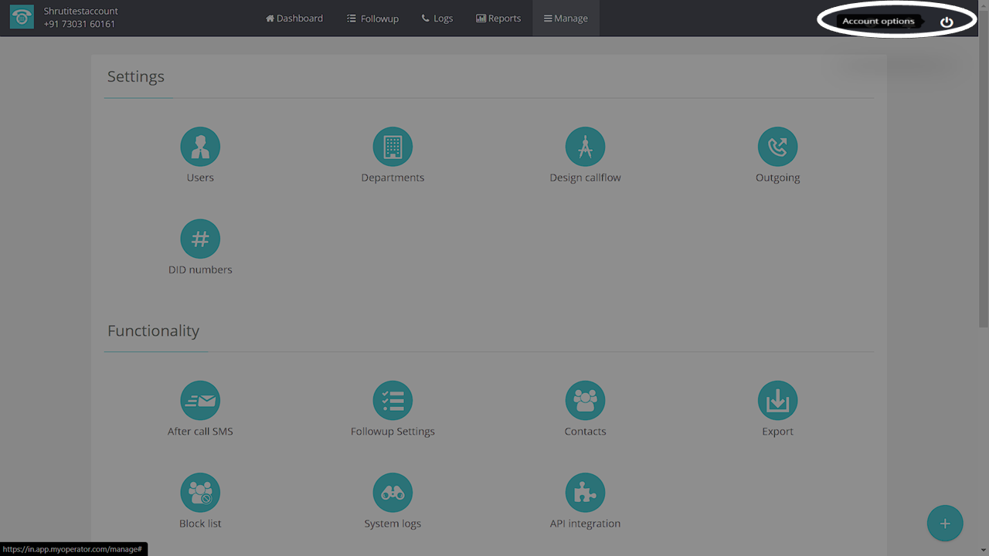Open the DID numbers icon
Screen dimensions: 989x556
tap(200, 239)
